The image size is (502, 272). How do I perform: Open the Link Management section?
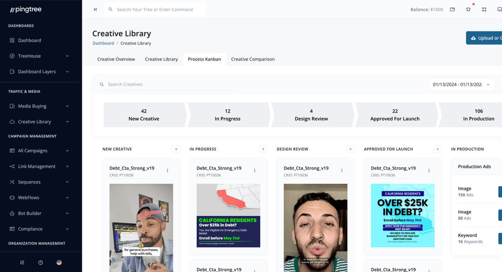pos(35,166)
